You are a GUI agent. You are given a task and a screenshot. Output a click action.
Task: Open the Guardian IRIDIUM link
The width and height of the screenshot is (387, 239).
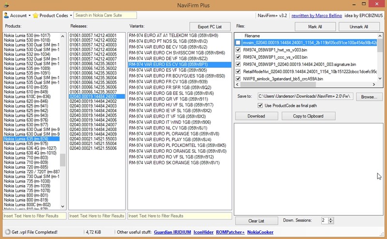click(x=173, y=232)
